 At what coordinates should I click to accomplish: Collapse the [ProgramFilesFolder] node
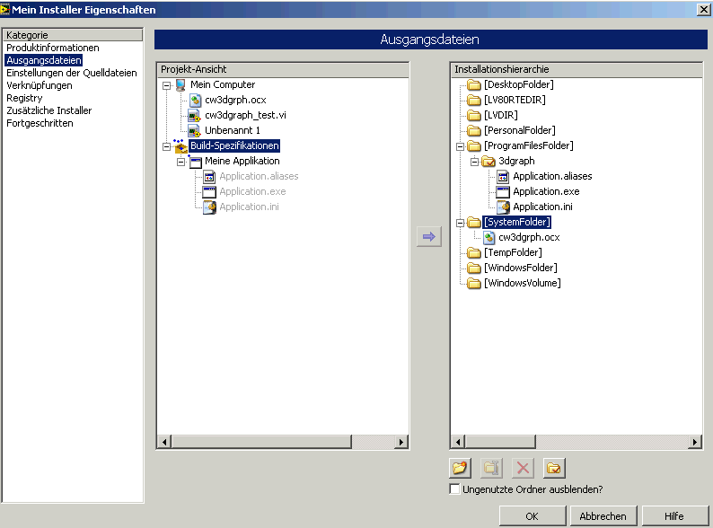460,146
